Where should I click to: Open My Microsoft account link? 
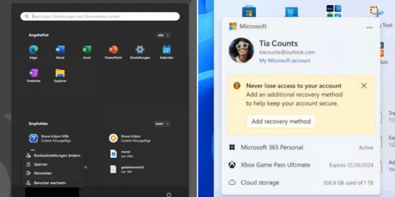(285, 61)
